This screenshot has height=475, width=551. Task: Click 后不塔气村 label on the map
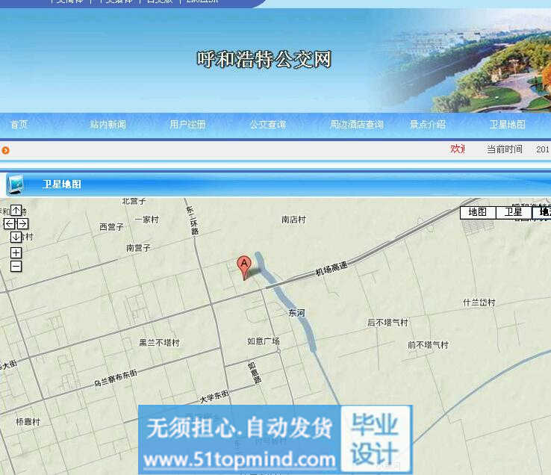click(387, 323)
